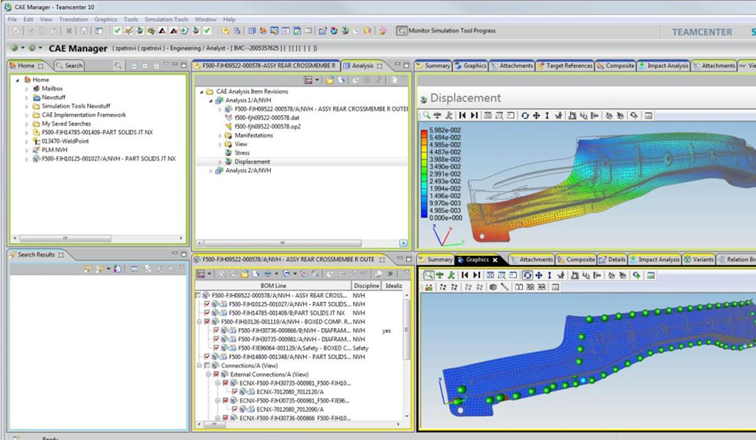The image size is (756, 440).
Task: Switch to the Search tab beside Home
Action: tap(69, 66)
